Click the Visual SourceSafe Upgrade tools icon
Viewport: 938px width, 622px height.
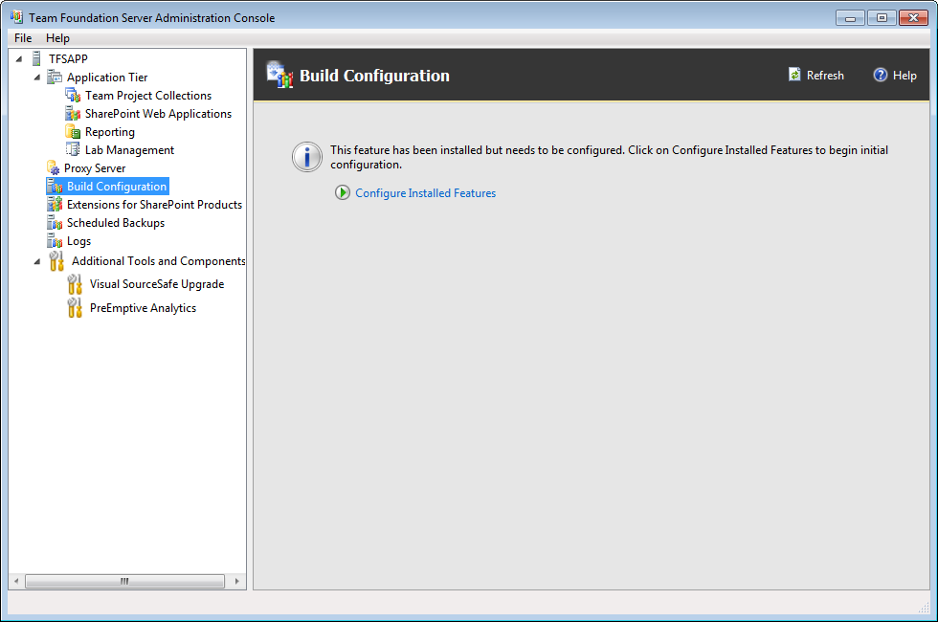pos(75,283)
